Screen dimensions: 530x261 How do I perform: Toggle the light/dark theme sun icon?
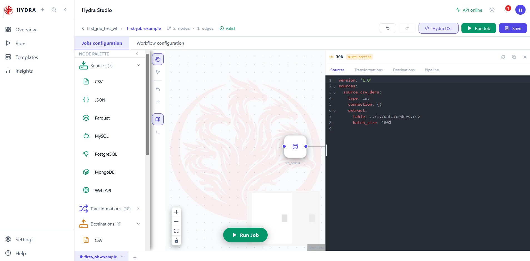pos(492,10)
